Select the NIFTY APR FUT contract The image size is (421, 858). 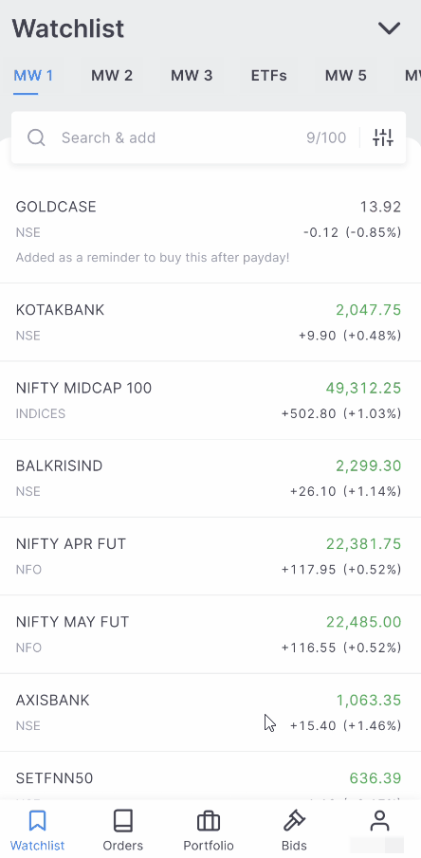pos(210,556)
